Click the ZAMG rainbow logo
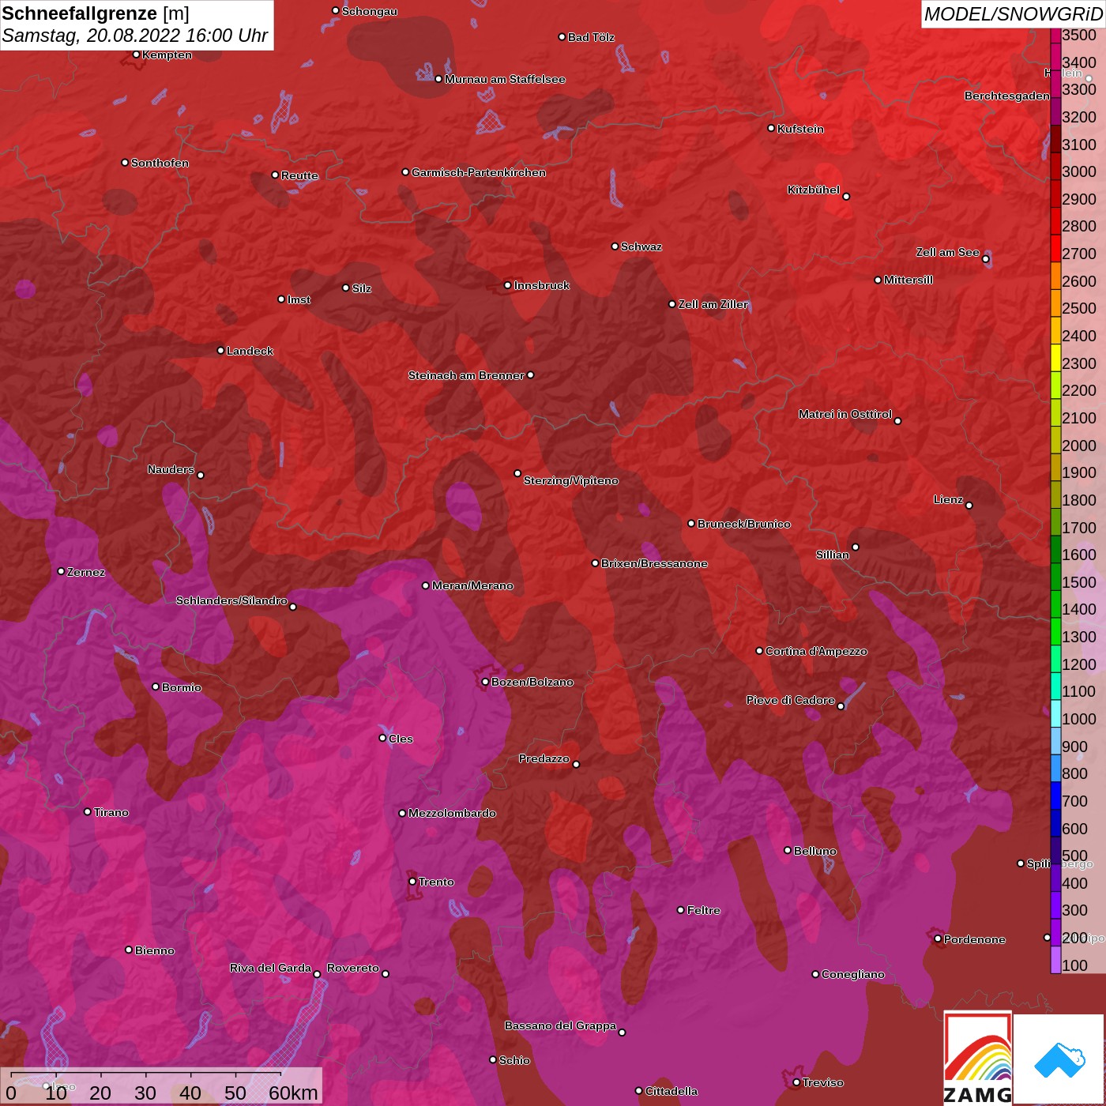The width and height of the screenshot is (1106, 1106). point(978,1059)
